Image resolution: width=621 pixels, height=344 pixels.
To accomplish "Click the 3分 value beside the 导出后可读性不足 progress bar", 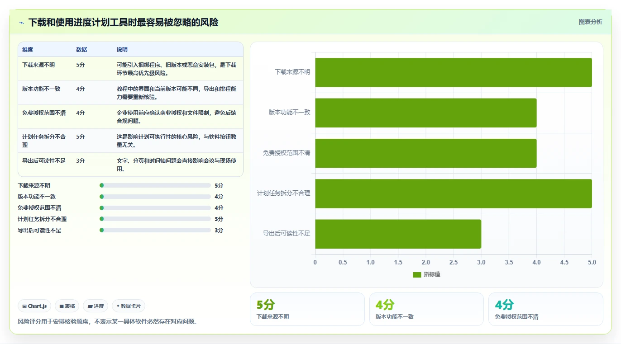I will tap(219, 231).
